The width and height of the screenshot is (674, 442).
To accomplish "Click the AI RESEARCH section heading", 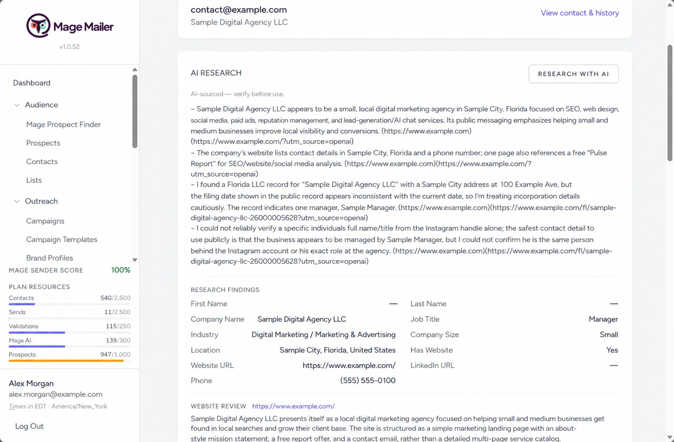I will (216, 73).
